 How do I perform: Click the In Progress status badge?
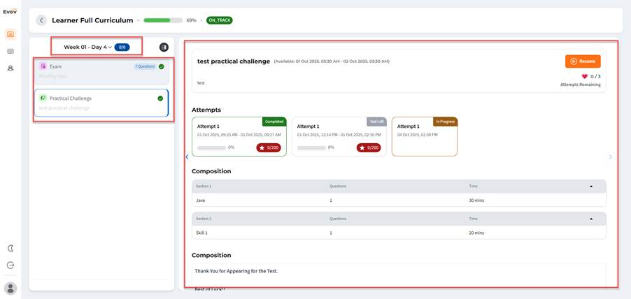tap(445, 122)
